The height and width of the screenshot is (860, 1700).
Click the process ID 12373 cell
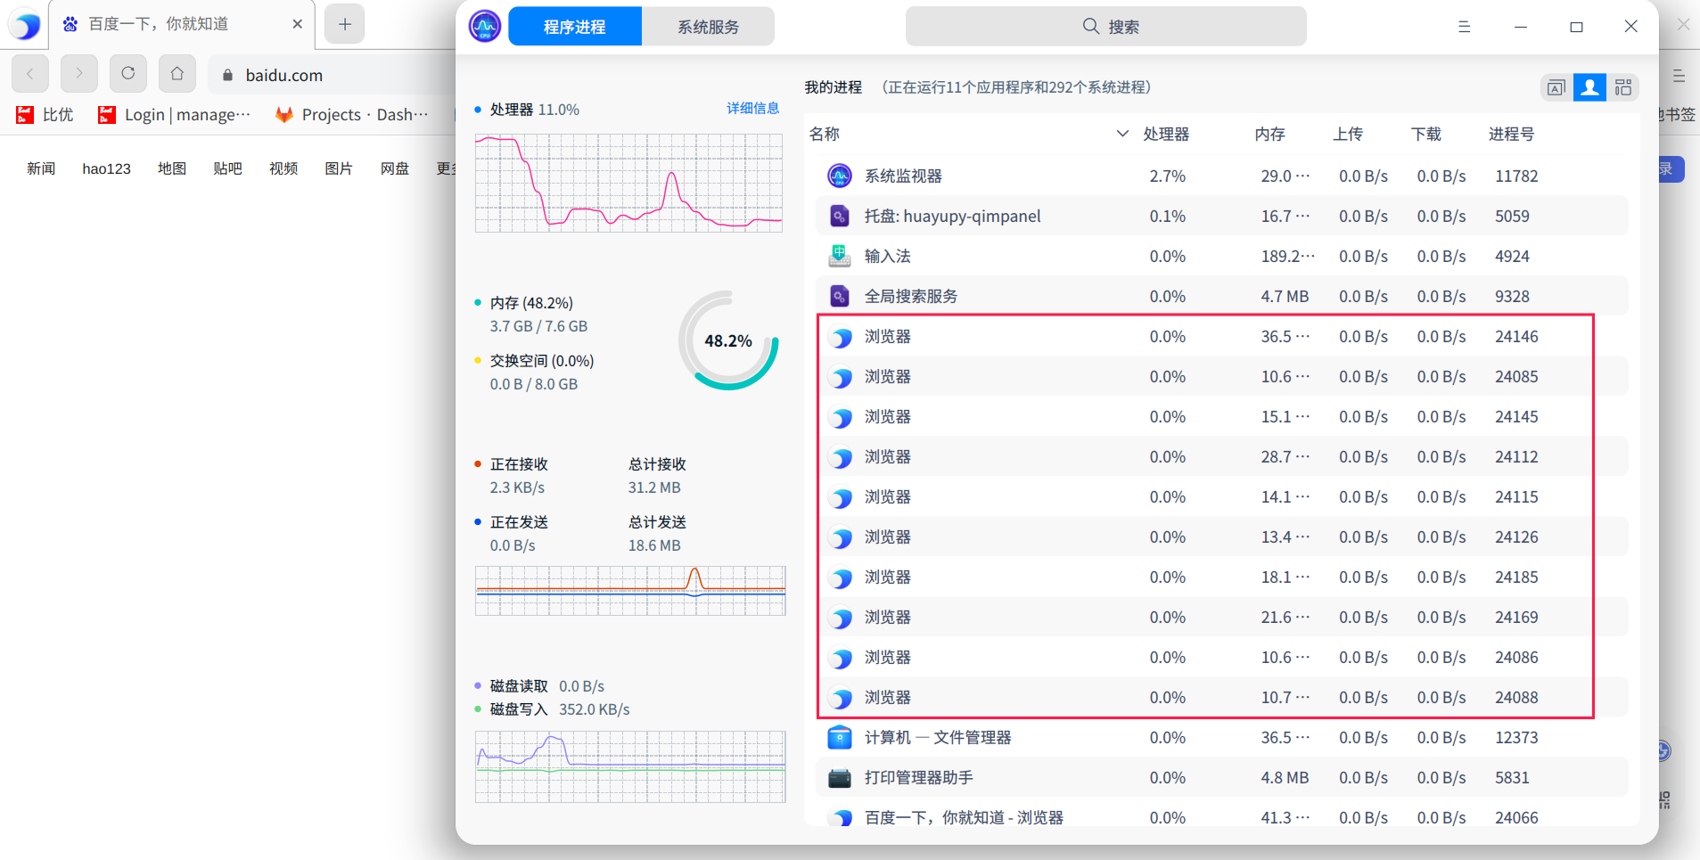[x=1517, y=738]
